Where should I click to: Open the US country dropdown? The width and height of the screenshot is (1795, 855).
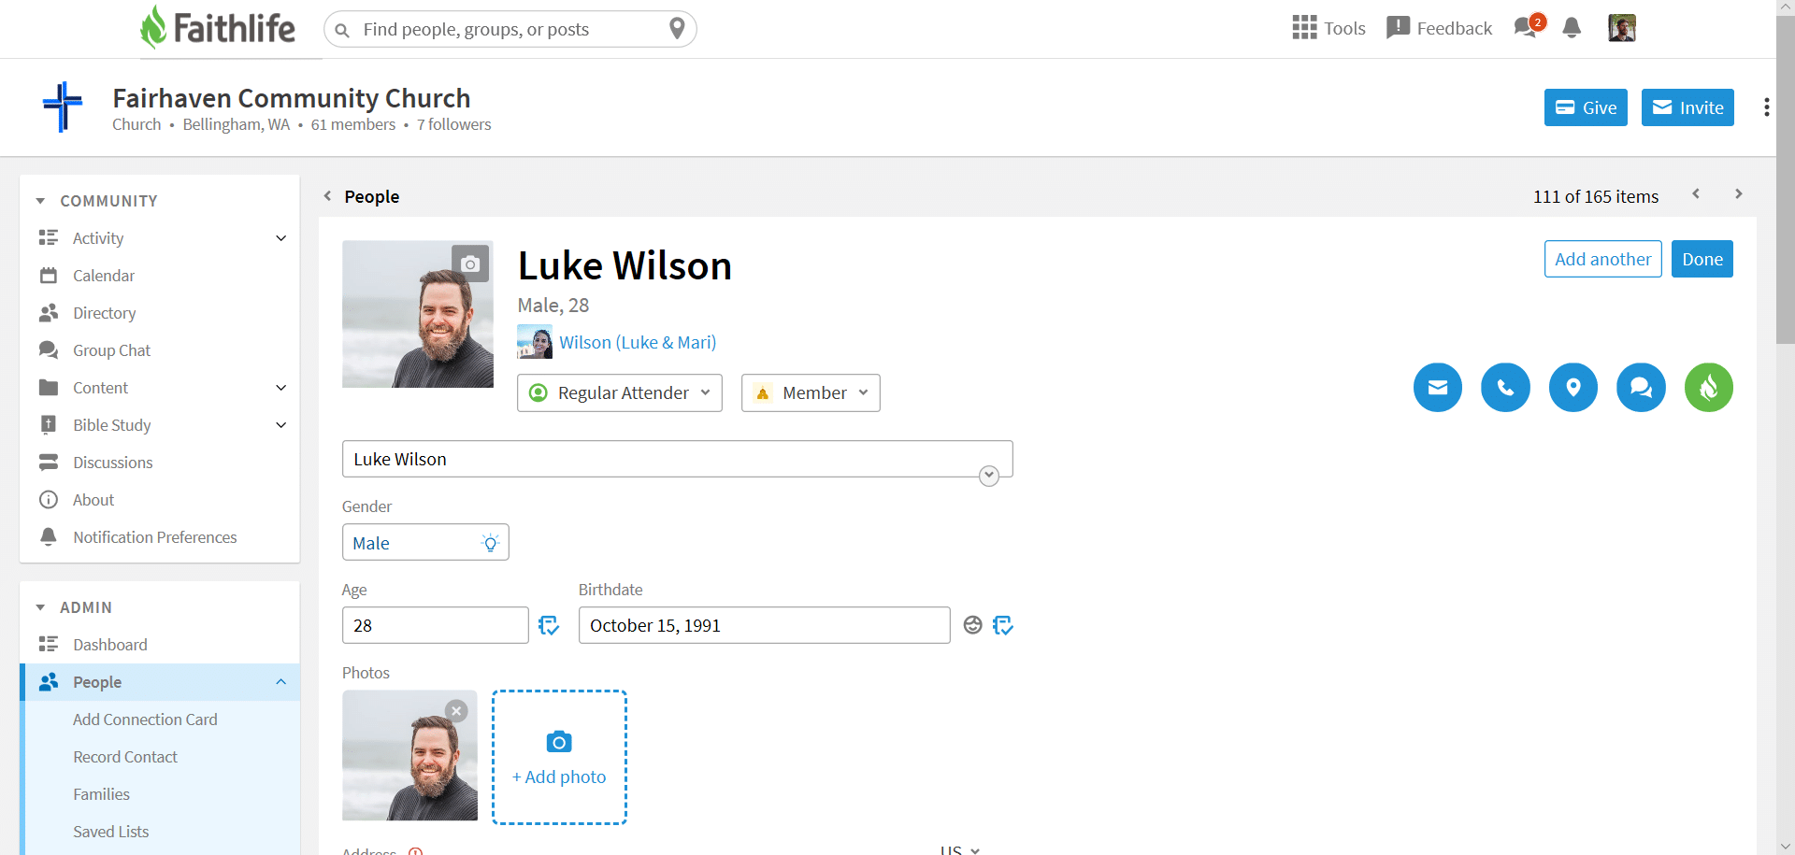tap(960, 850)
